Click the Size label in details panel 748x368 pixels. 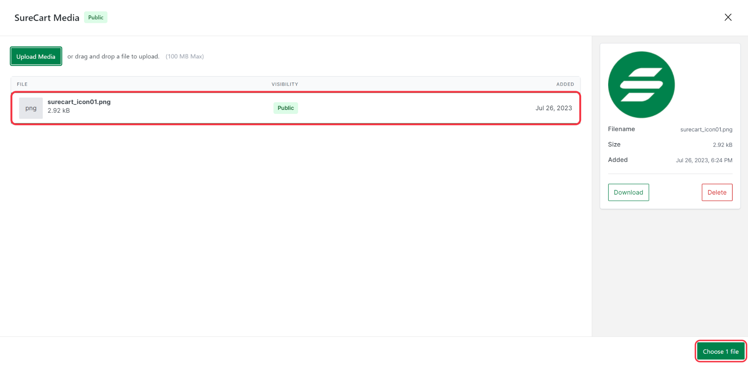click(614, 144)
